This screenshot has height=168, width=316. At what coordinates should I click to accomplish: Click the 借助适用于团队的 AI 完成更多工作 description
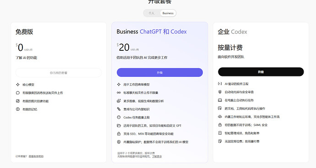click(x=142, y=58)
